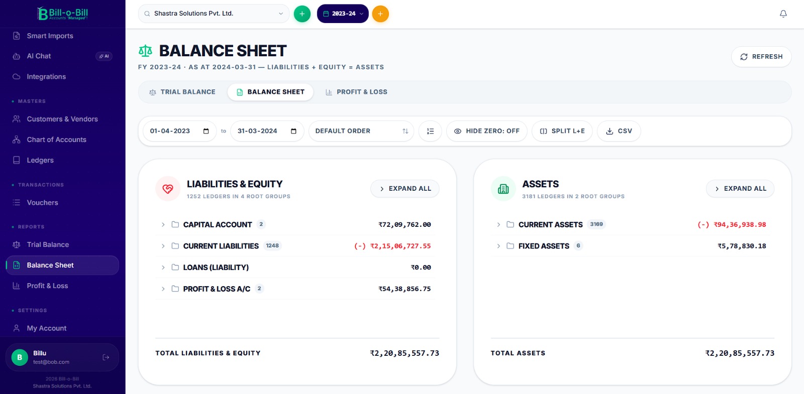Open the 2023-24 financial year dropdown
This screenshot has width=804, height=394.
343,14
